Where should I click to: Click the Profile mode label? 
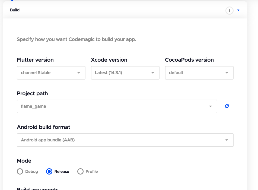tap(92, 172)
